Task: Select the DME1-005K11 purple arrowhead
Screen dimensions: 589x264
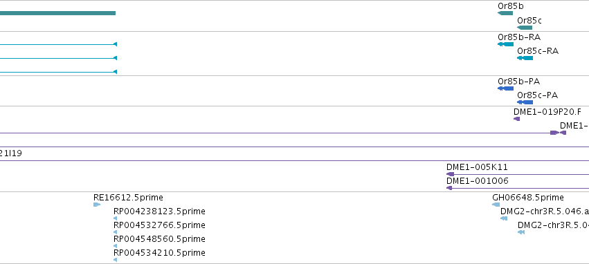Action: (x=450, y=174)
